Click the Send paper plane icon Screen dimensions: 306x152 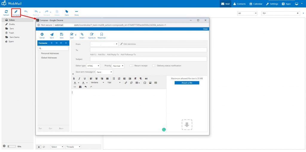(52, 35)
